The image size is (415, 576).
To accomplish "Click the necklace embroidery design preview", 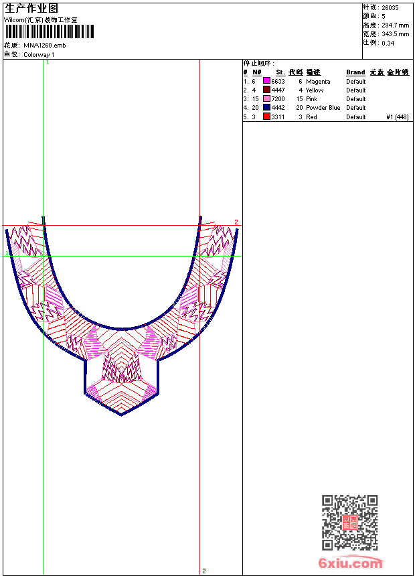I will tap(121, 316).
